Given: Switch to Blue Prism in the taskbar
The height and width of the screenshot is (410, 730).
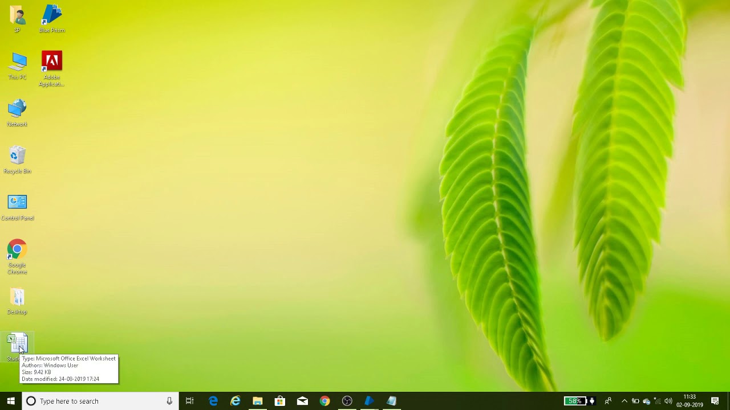Looking at the screenshot, I should pyautogui.click(x=369, y=401).
